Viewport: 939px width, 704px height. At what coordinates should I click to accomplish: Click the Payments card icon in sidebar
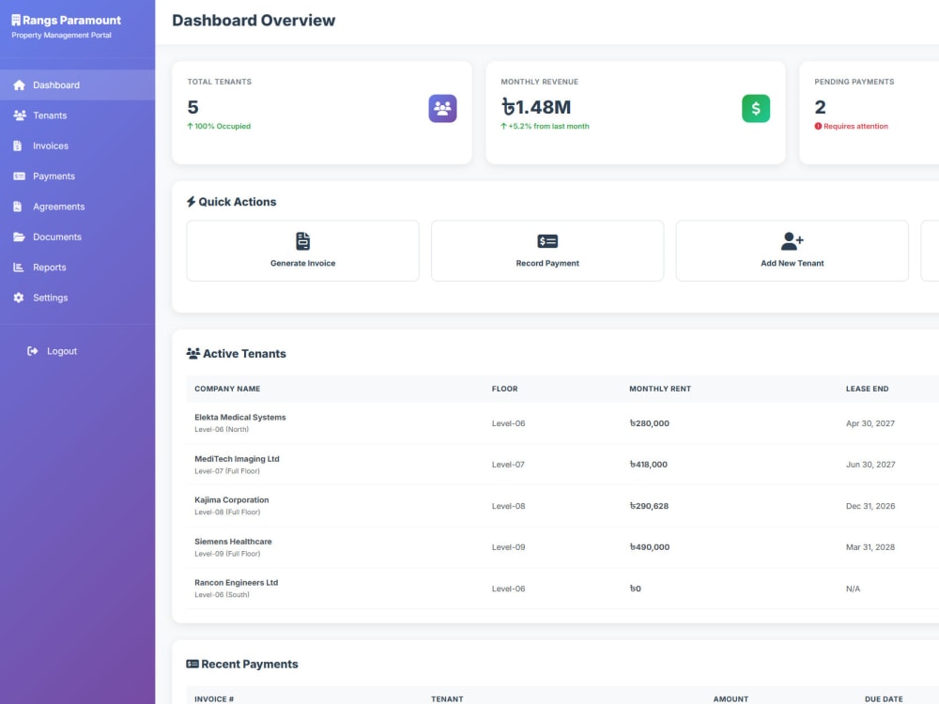pyautogui.click(x=19, y=176)
